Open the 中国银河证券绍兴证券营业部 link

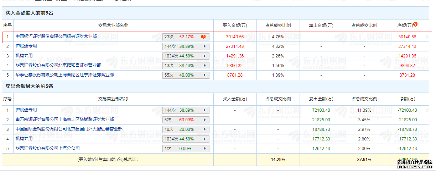click(56, 36)
